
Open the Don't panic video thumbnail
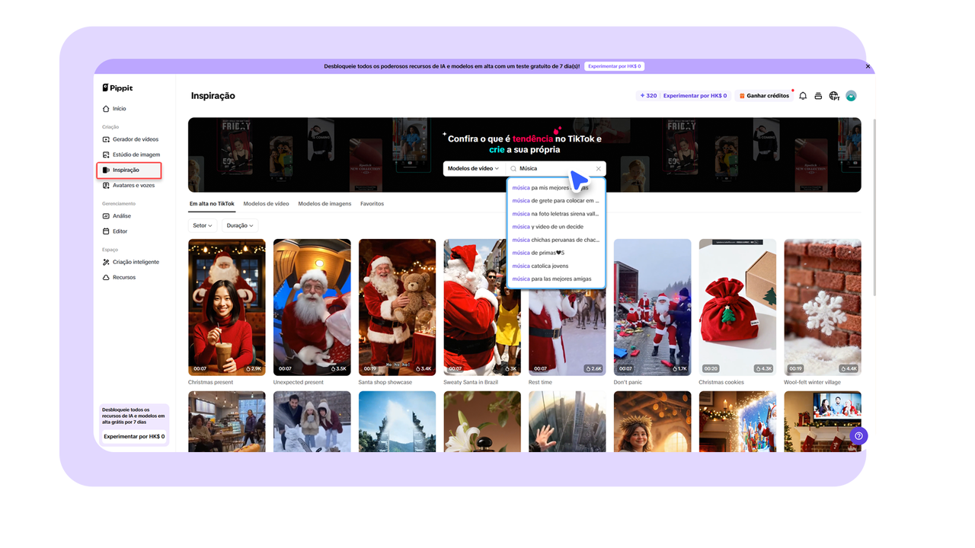point(653,307)
